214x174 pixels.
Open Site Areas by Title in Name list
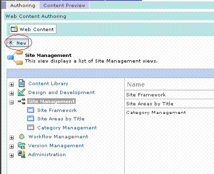coord(150,103)
